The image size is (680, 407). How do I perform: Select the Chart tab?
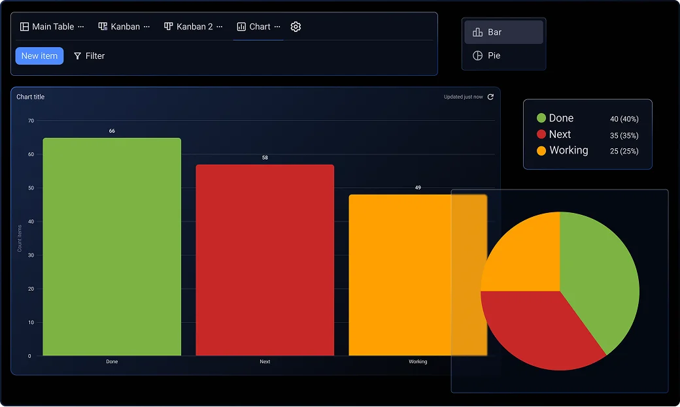[254, 26]
